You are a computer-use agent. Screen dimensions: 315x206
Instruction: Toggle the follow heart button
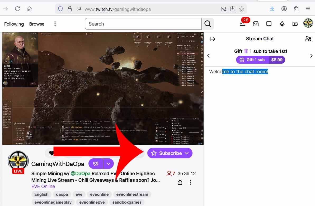[51, 153]
